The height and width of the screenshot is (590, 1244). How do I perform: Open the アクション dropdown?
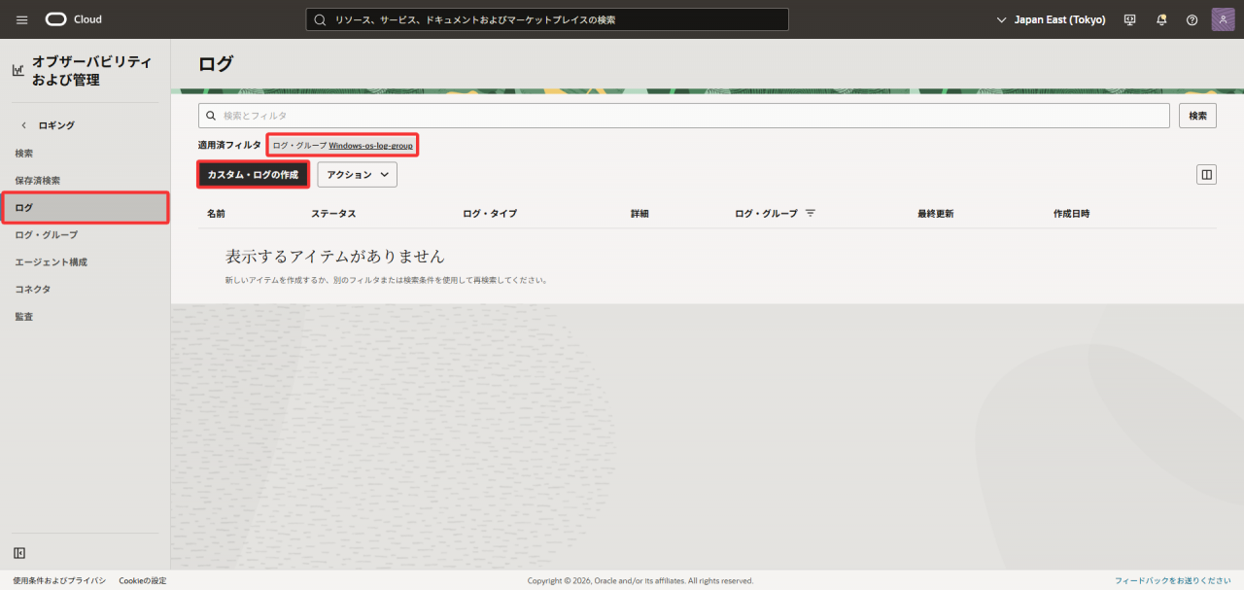point(357,175)
